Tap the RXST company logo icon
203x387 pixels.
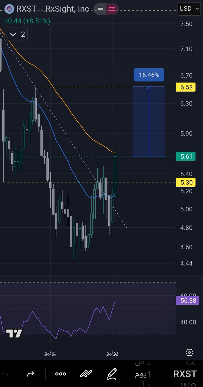click(x=10, y=9)
